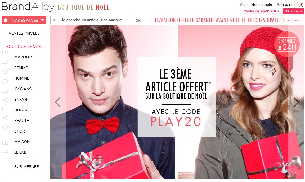Screen dimensions: 305x182
Task: Click the search magnifier icon
Action: pyautogui.click(x=55, y=20)
